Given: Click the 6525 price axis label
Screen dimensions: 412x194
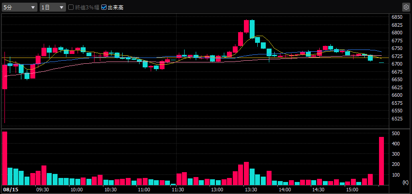Looking at the screenshot, I should click(x=397, y=119).
